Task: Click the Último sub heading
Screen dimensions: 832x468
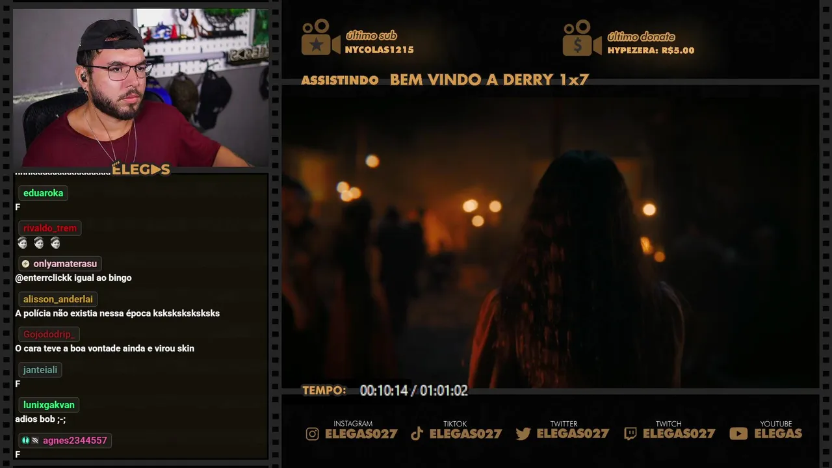Action: click(371, 36)
